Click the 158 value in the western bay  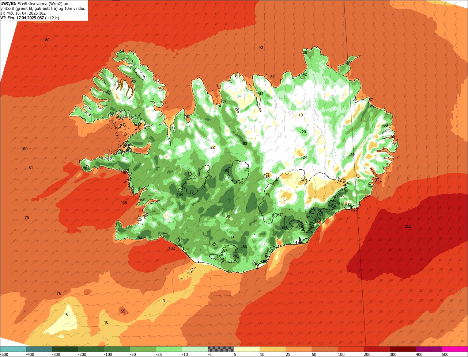click(x=124, y=202)
